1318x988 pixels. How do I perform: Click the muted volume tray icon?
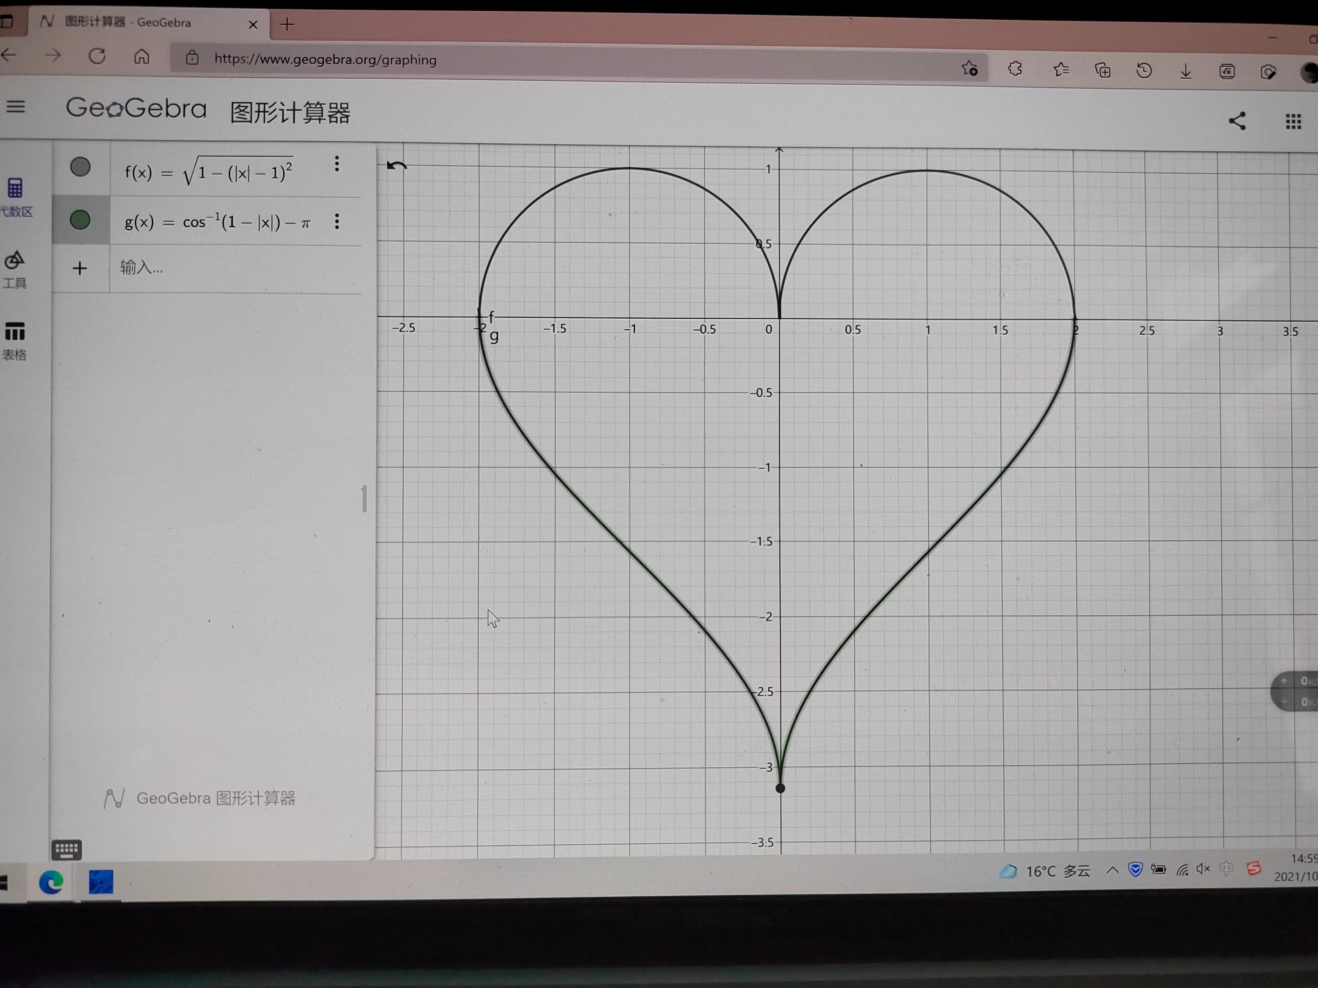[x=1204, y=869]
